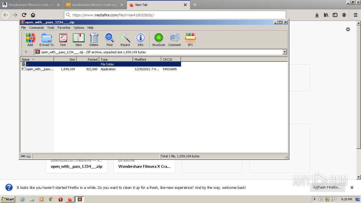Screen dimensions: 361x203
Task: Launch the Wizard tool
Action: tap(125, 39)
